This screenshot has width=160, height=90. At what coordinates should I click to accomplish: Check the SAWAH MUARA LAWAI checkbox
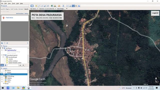pyautogui.click(x=5, y=63)
